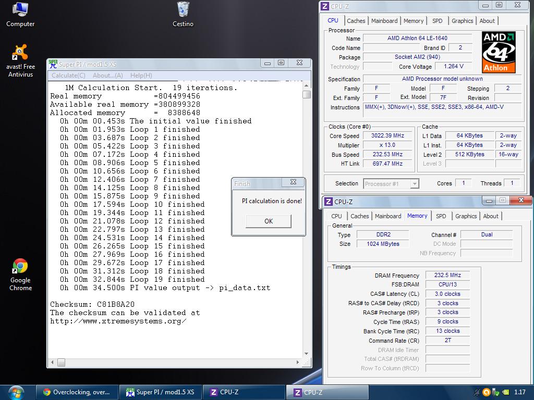Launch Google Chrome desktop shortcut
This screenshot has width=534, height=400.
coord(20,275)
